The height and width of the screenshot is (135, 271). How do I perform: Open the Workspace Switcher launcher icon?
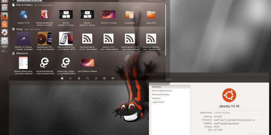click(4, 49)
